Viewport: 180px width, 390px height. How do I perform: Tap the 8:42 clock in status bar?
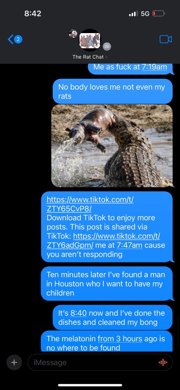point(33,13)
